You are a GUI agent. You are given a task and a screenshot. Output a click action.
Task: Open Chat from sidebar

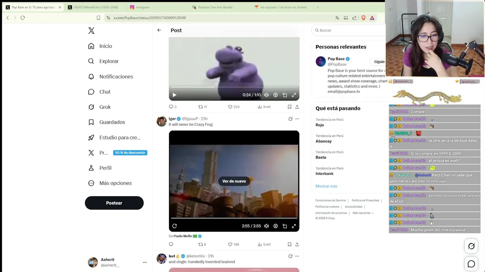[99, 92]
